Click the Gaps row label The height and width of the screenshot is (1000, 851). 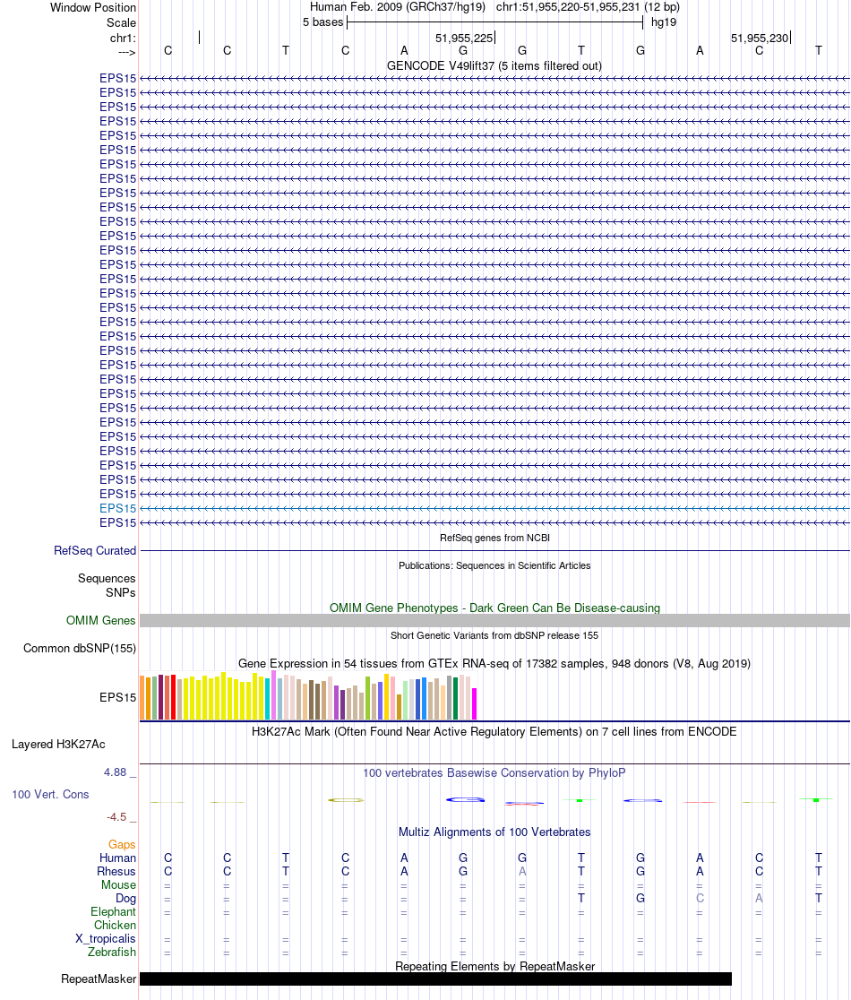pos(122,845)
